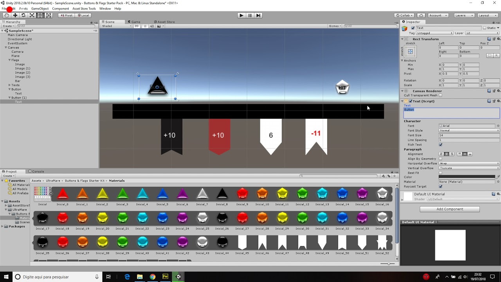The height and width of the screenshot is (282, 501).
Task: Open the text Color swatch
Action: (x=467, y=177)
